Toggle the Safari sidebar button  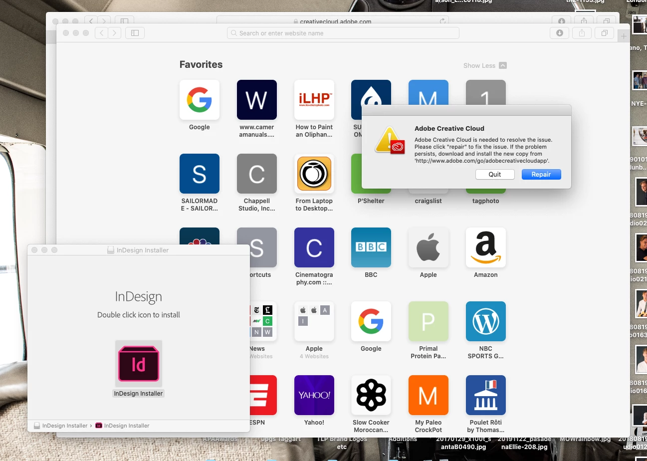pos(135,33)
